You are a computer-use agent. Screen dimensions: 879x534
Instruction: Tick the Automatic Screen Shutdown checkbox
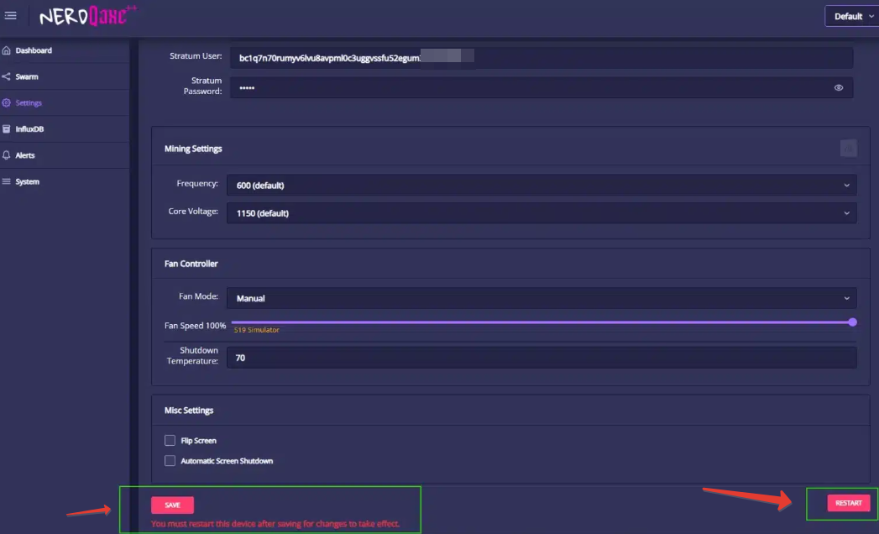(x=170, y=461)
